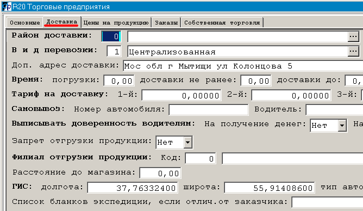
Task: Click the Доп. адрес доставки field
Action: 243,66
